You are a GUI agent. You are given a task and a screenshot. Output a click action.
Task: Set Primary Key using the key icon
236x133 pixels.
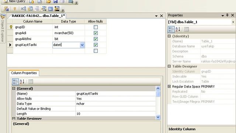(x=15, y=9)
